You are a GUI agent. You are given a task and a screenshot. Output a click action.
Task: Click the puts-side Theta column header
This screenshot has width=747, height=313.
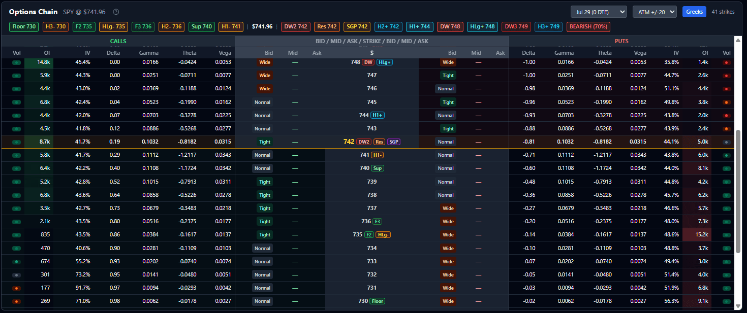(605, 53)
